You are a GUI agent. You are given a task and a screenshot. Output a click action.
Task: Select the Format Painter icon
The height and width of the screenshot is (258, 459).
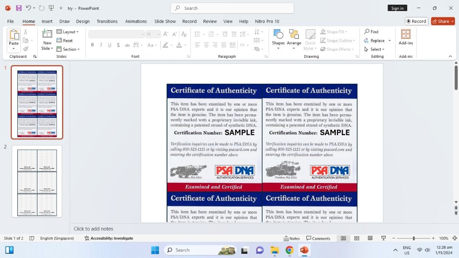coord(26,48)
